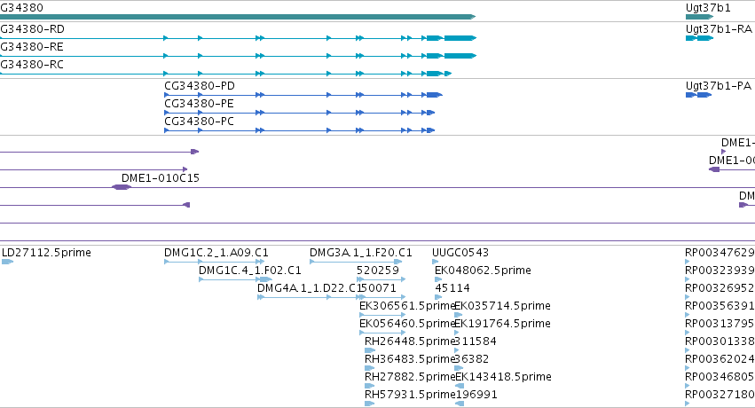Select the Ugt37b1-RA transcript glyph
The image size is (755, 408).
[x=700, y=38]
